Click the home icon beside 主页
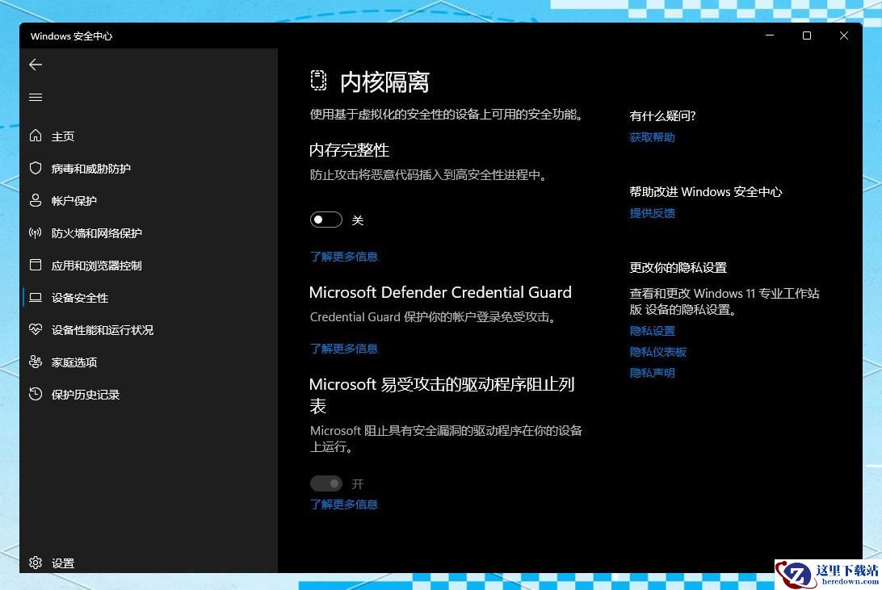 point(36,136)
